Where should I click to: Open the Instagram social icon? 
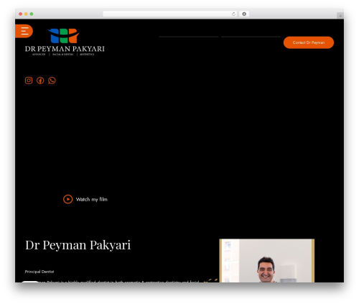click(29, 80)
